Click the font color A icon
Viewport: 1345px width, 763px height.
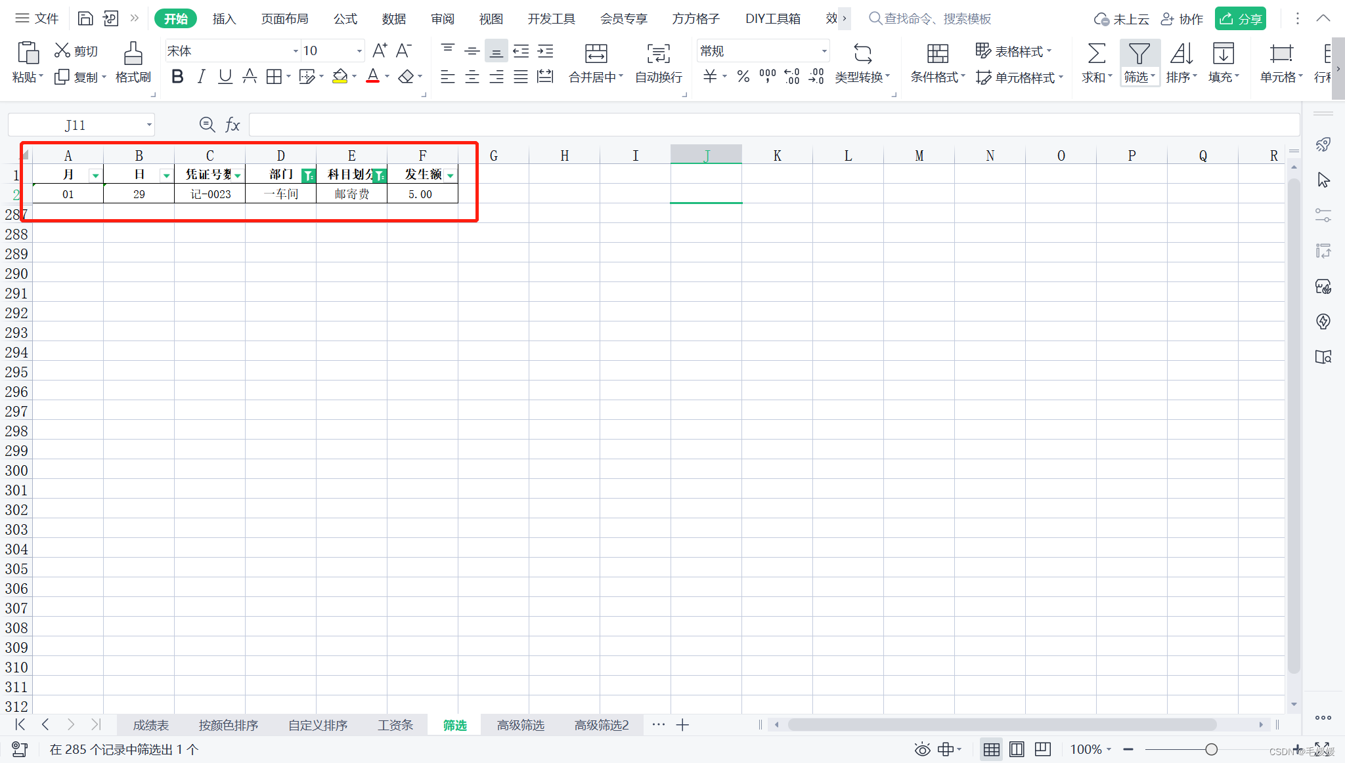pos(372,77)
